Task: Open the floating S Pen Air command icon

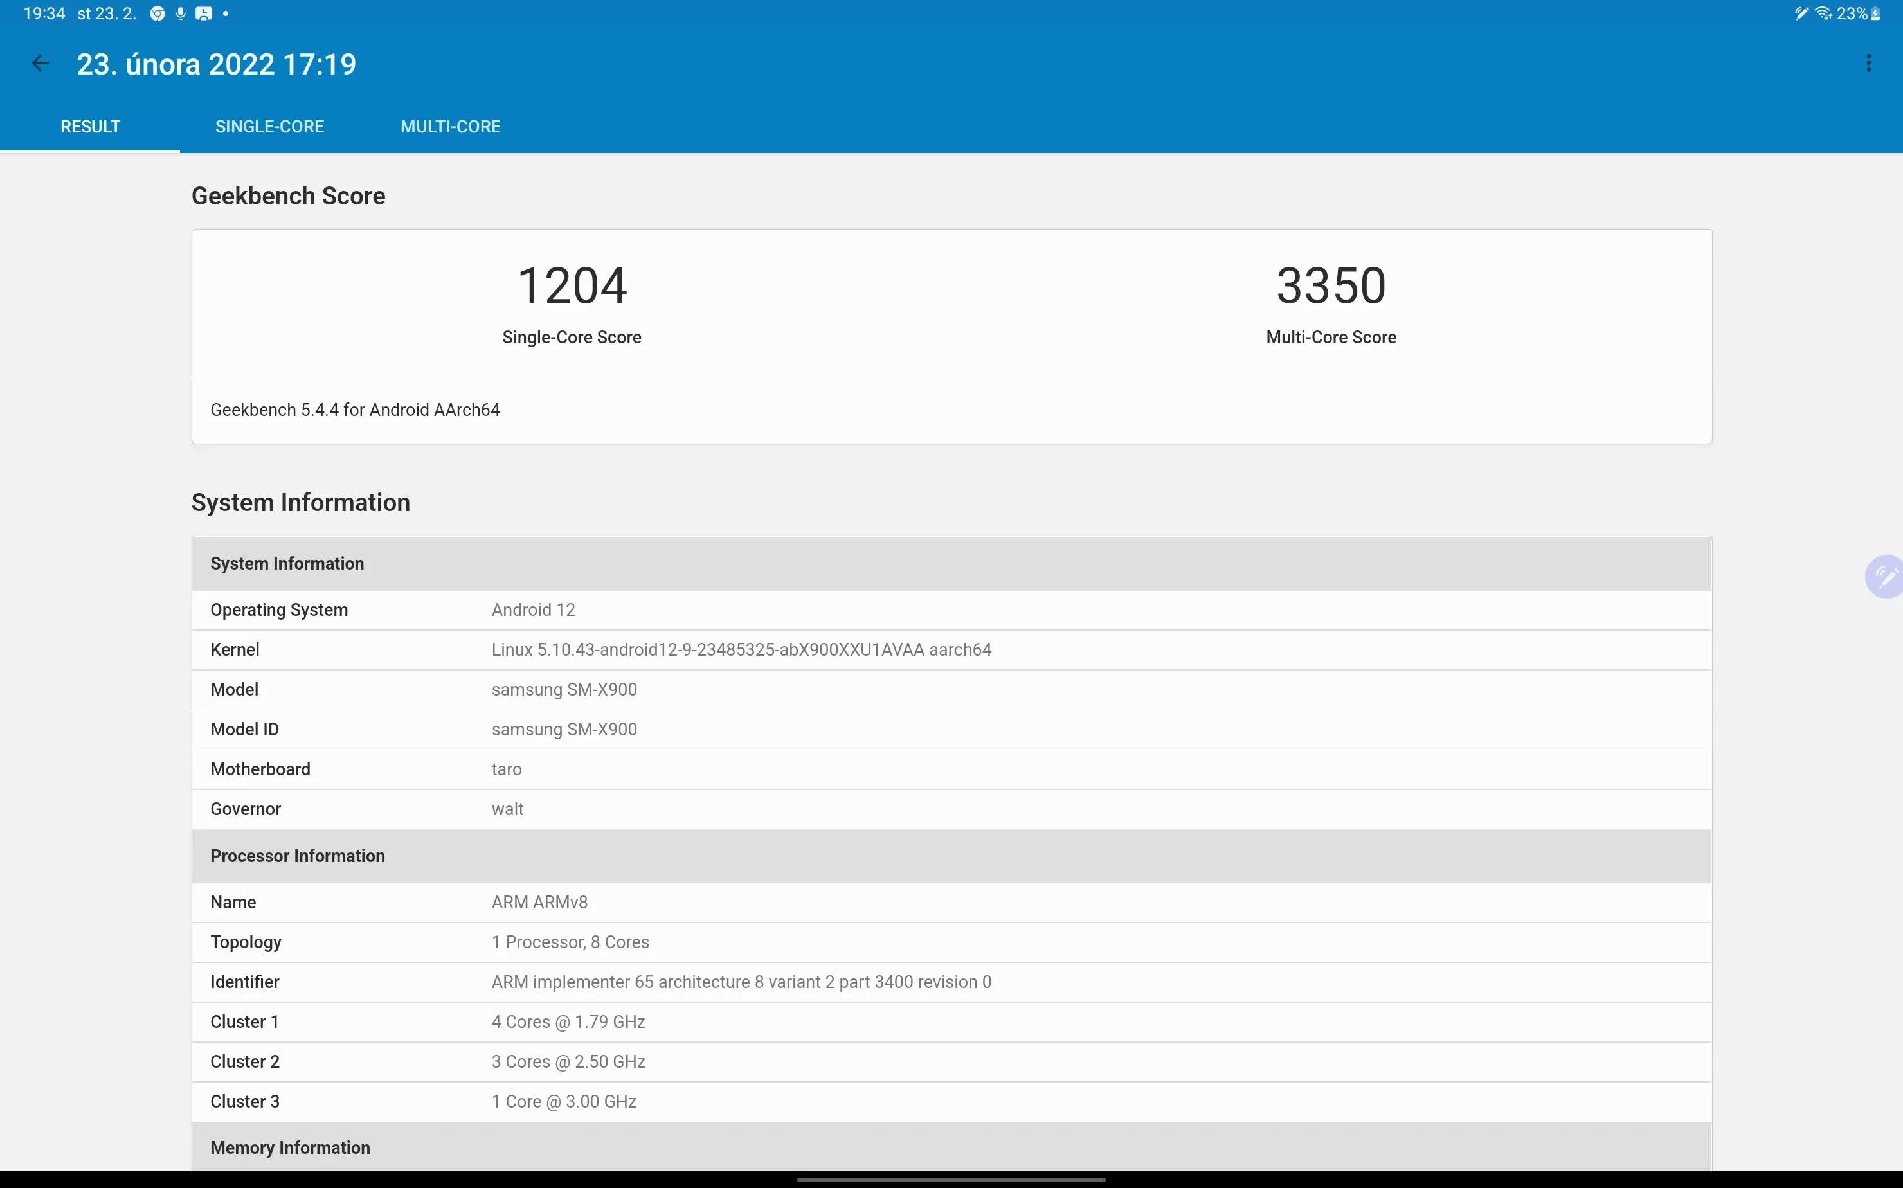Action: tap(1885, 577)
